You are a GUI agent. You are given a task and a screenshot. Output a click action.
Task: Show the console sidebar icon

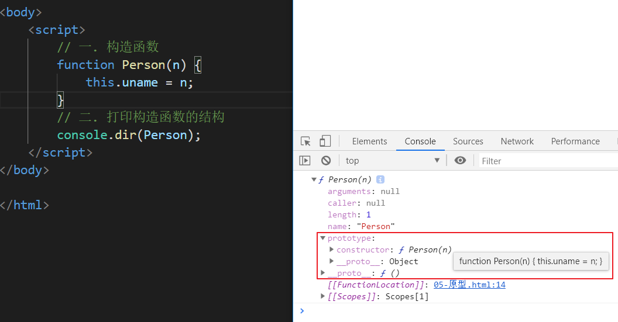(305, 161)
